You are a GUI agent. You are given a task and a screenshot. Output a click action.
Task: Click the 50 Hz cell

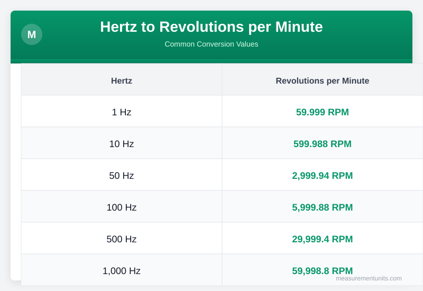point(122,176)
